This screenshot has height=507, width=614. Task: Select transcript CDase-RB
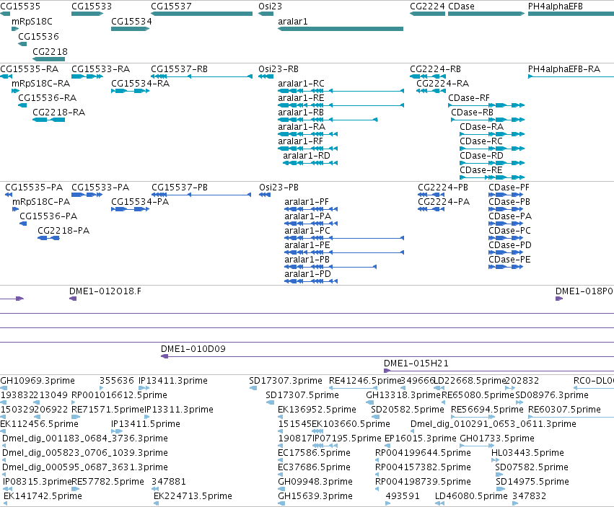click(488, 120)
